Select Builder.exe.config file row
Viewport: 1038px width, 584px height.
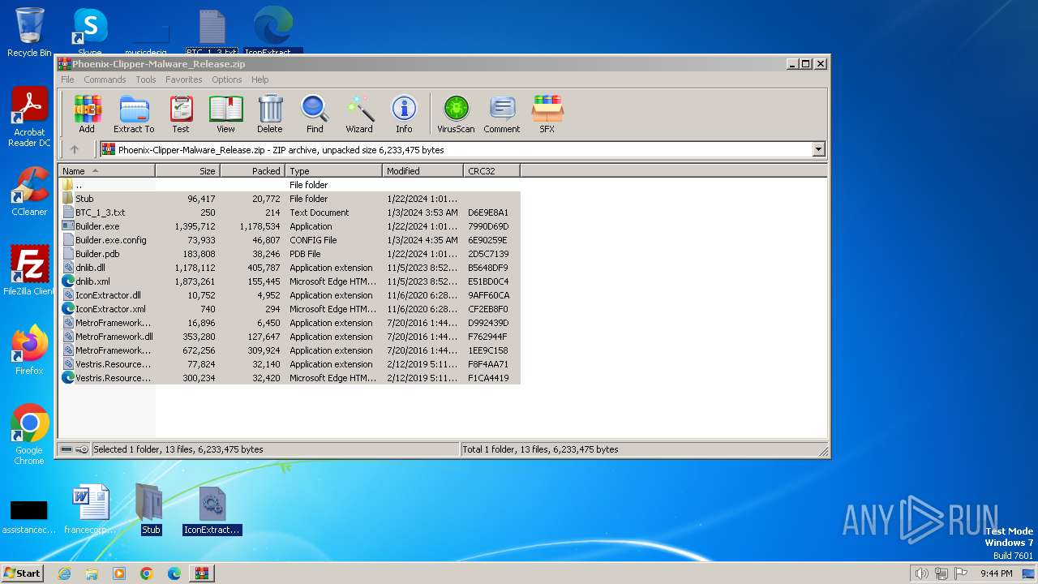[290, 240]
